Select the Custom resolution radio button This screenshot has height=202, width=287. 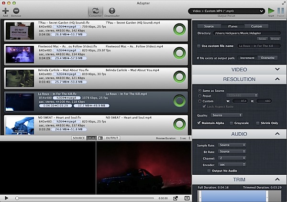(199, 101)
